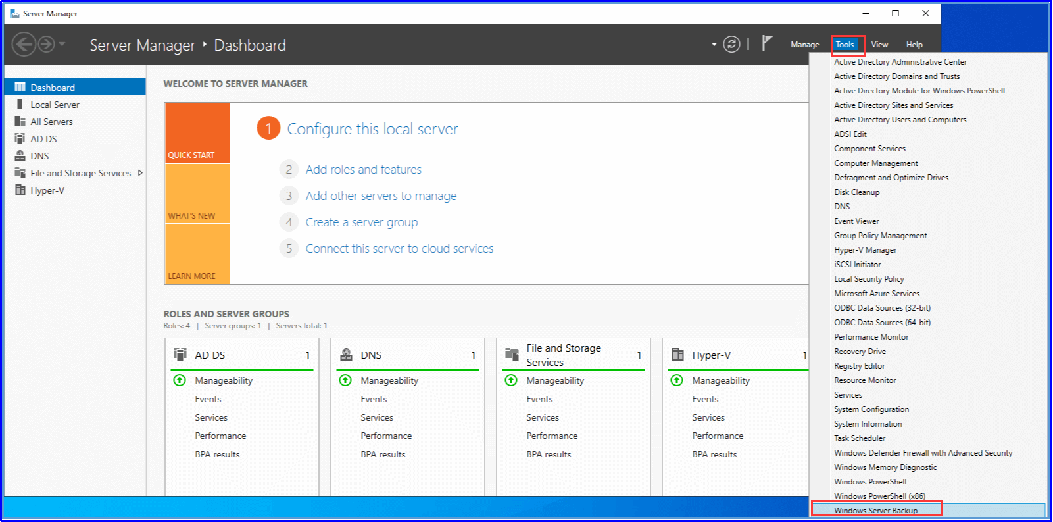1053x522 pixels.
Task: Click Add roles and features link
Action: point(363,170)
